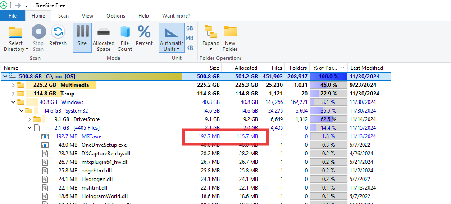Switch to Allocated Space mode
This screenshot has height=204, width=451.
pos(104,38)
